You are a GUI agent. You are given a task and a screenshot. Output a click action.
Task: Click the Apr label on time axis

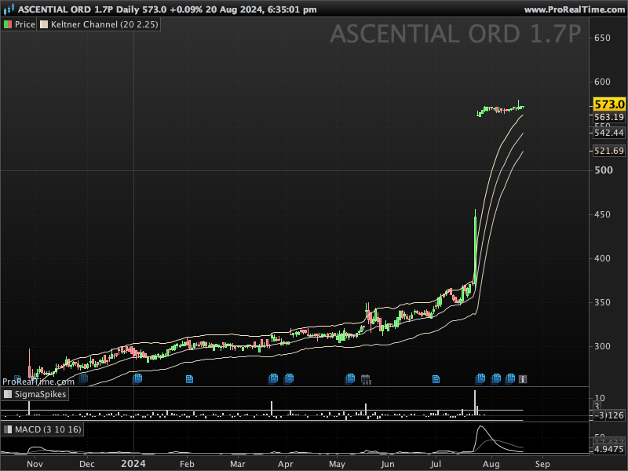click(286, 464)
